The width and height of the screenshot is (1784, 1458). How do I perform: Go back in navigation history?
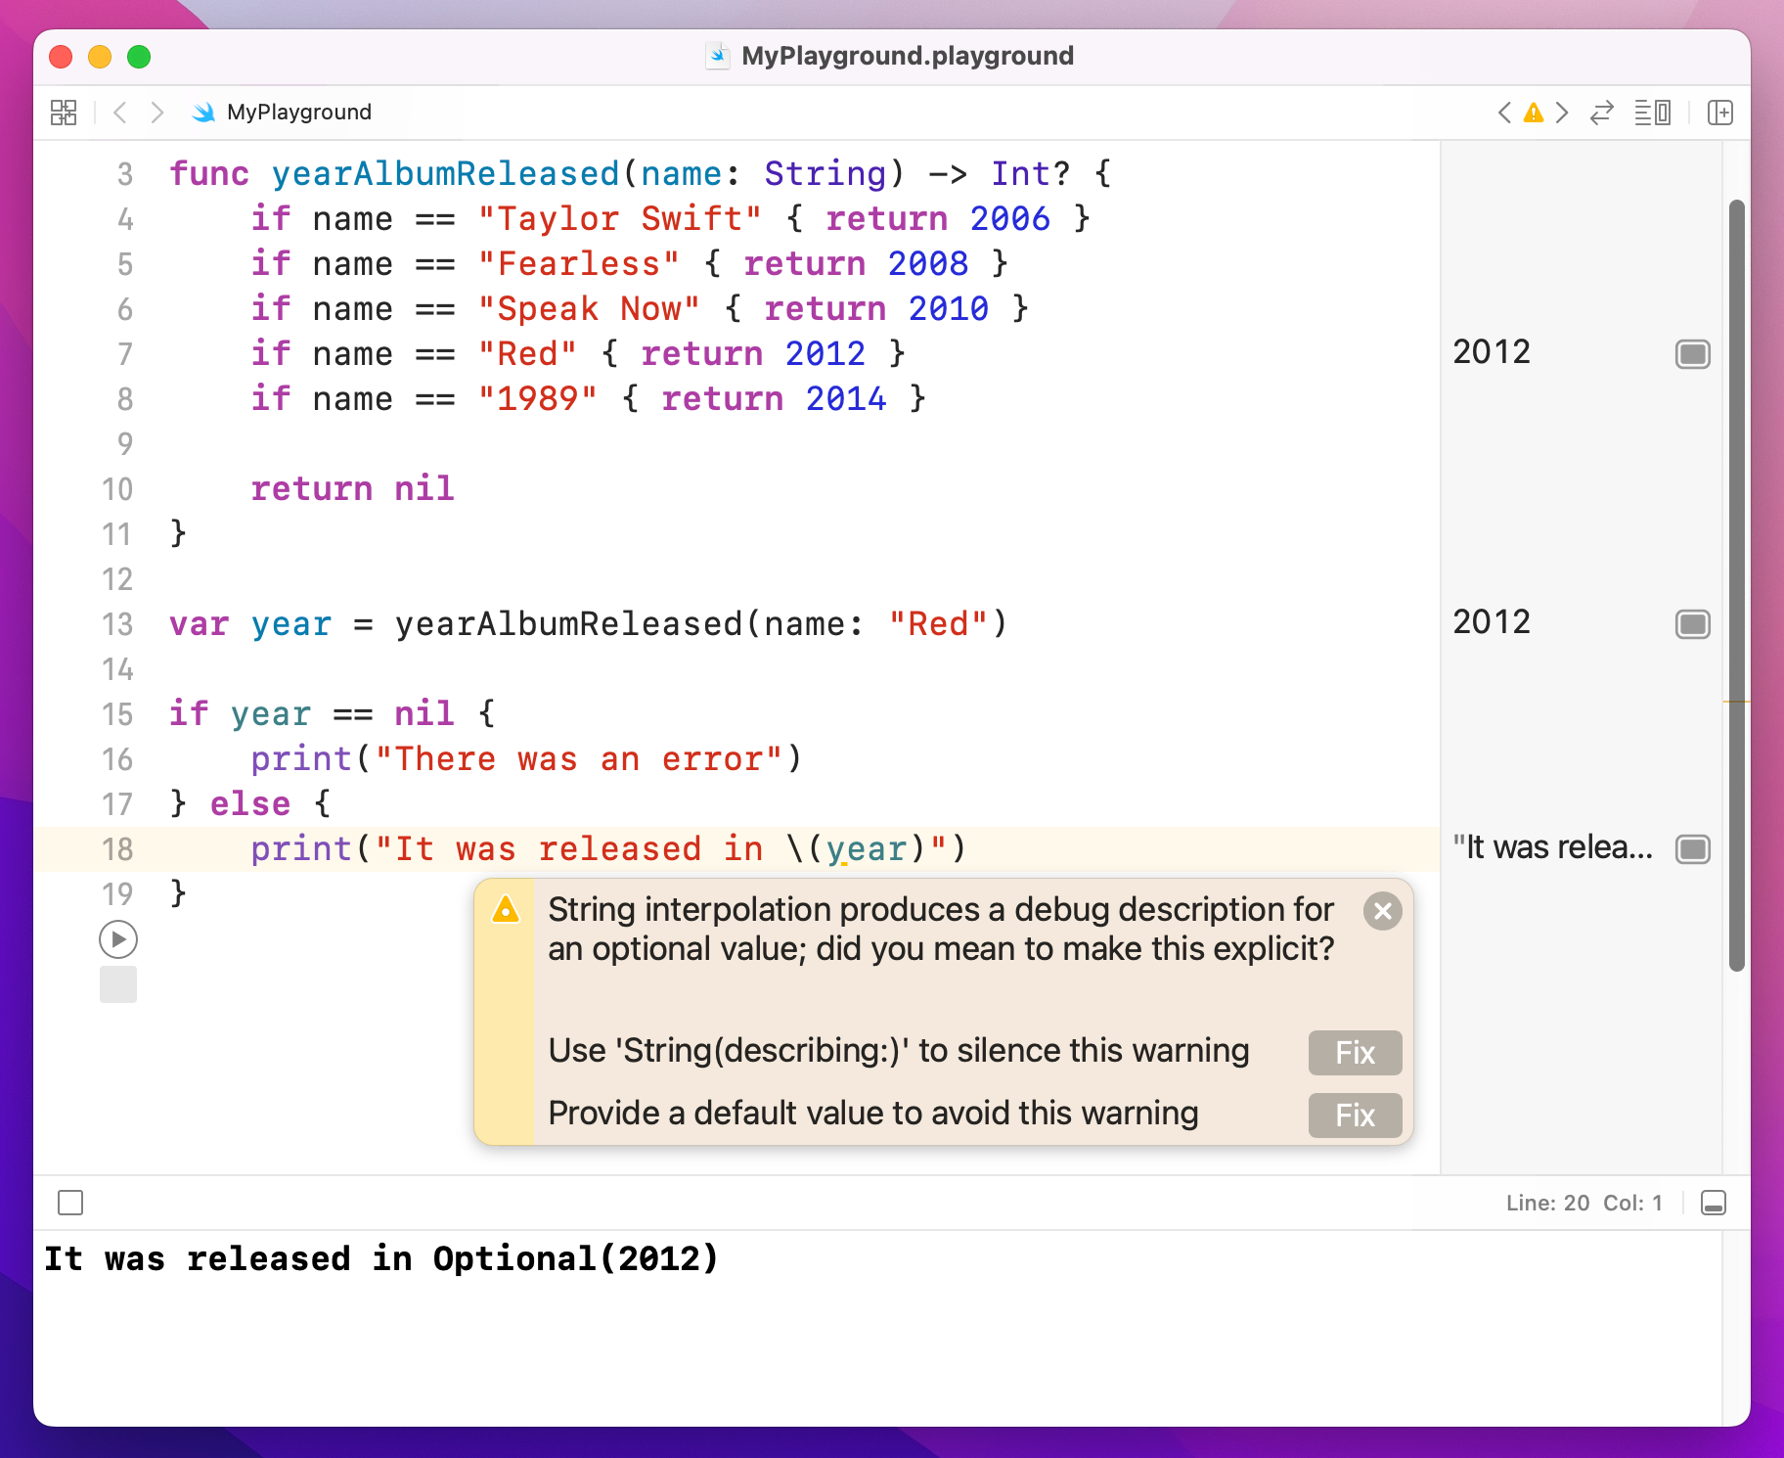pos(120,113)
